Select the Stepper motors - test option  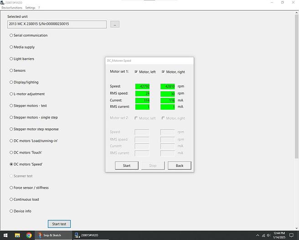11,106
